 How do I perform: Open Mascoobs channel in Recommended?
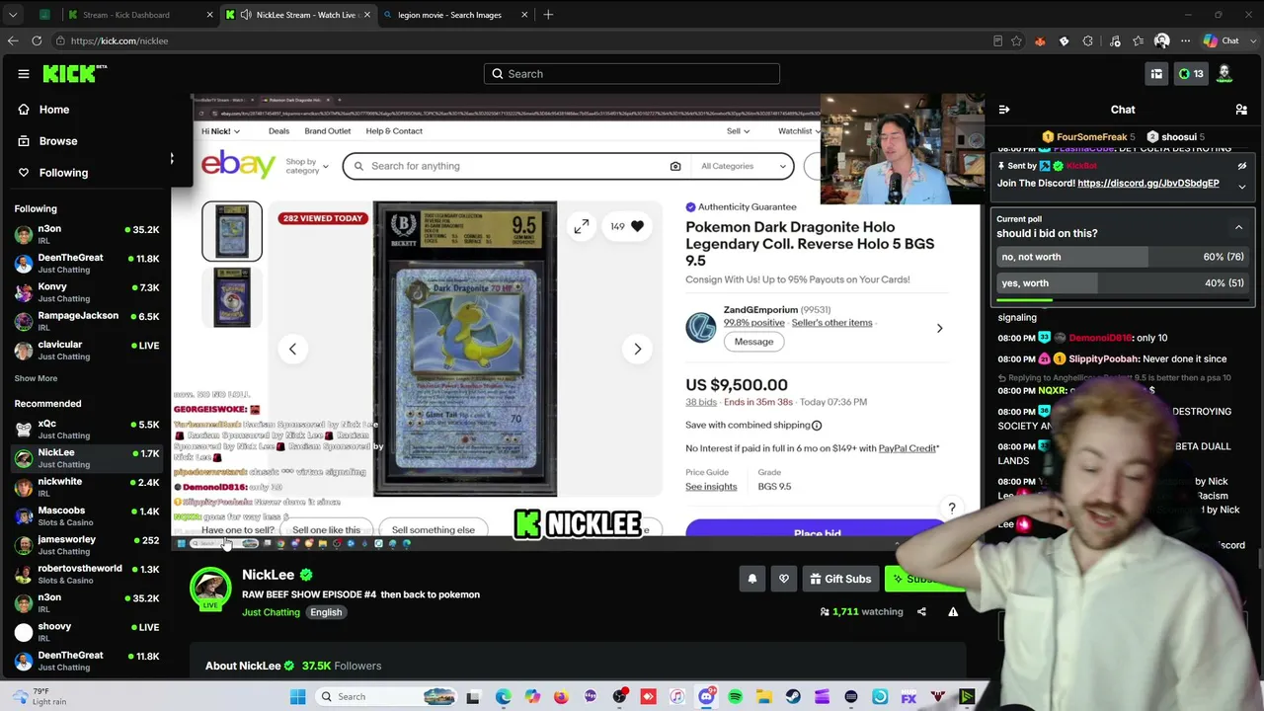coord(87,515)
